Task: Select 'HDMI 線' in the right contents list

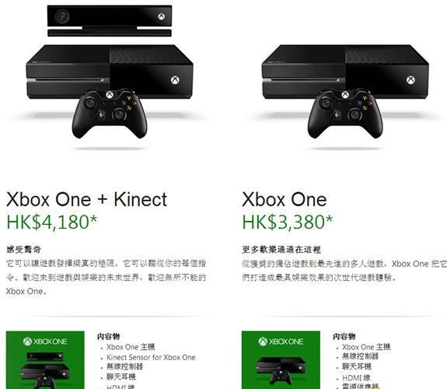Action: click(x=356, y=378)
